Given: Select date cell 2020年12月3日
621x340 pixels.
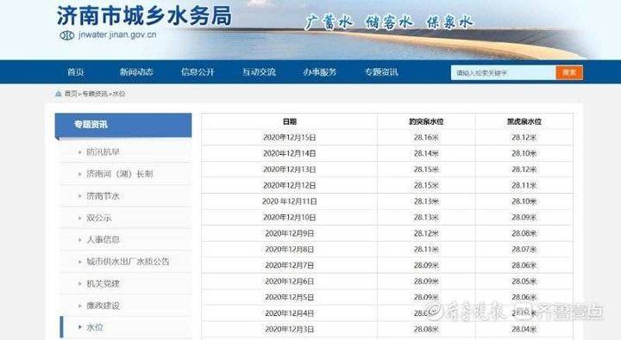Looking at the screenshot, I should [290, 329].
